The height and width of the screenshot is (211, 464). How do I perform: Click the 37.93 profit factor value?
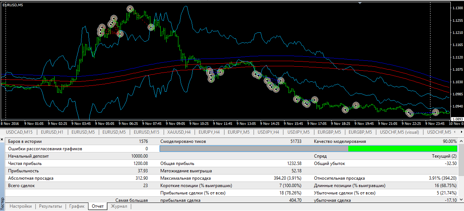[143, 171]
